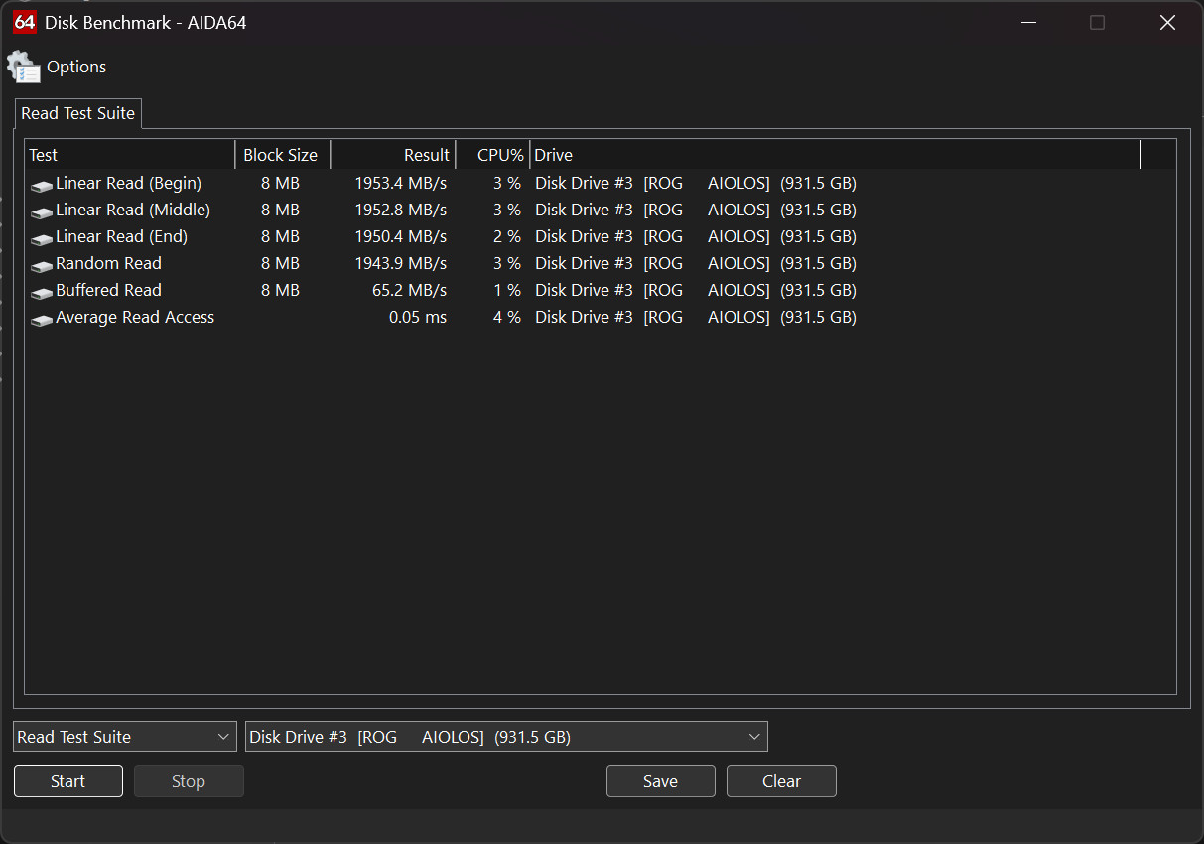Click the 1953.4 MB/s result value

(400, 183)
